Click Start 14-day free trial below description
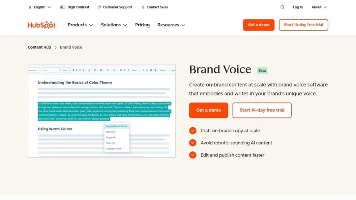The height and width of the screenshot is (200, 356). click(x=262, y=110)
